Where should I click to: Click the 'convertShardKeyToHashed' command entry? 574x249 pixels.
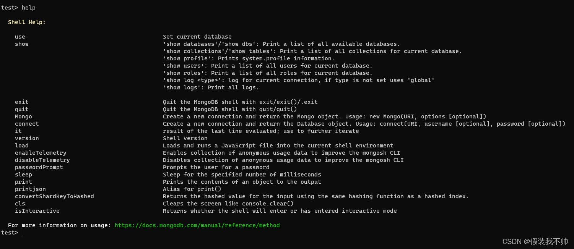54,196
